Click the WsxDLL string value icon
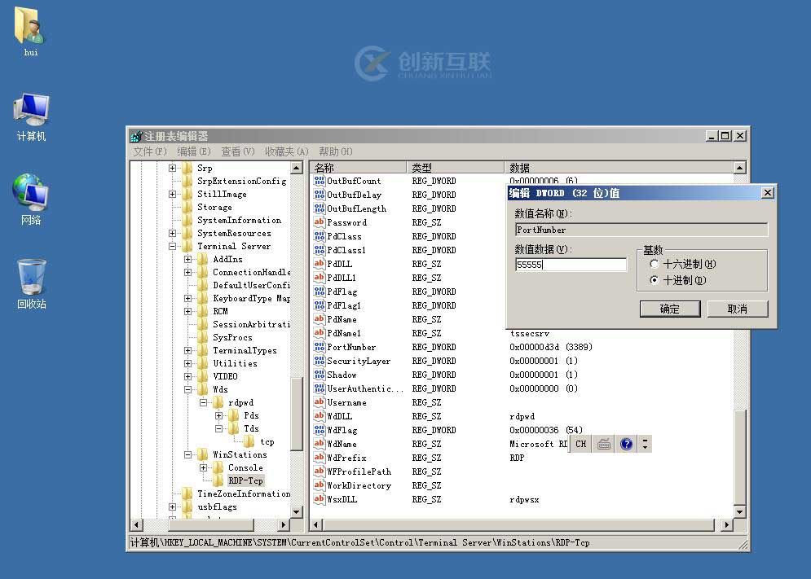Image resolution: width=811 pixels, height=579 pixels. point(320,499)
